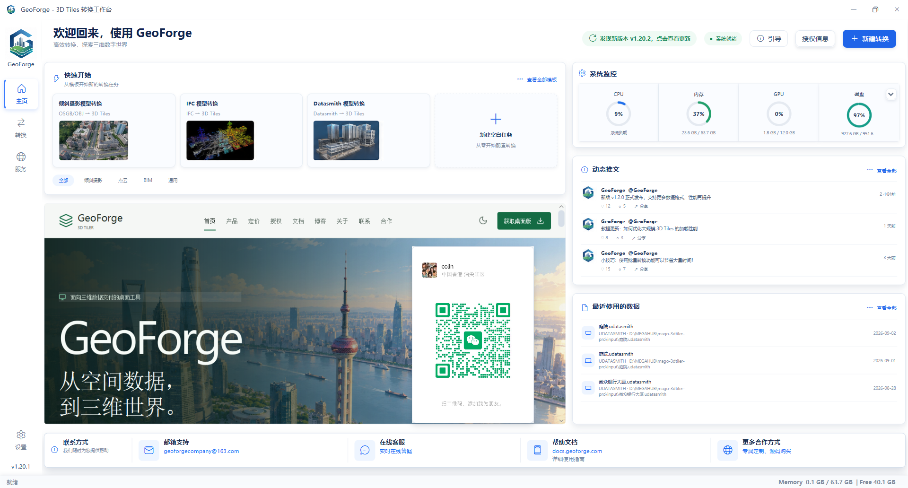Open the geoforgecompany@163.com email link
The image size is (908, 488).
(201, 451)
